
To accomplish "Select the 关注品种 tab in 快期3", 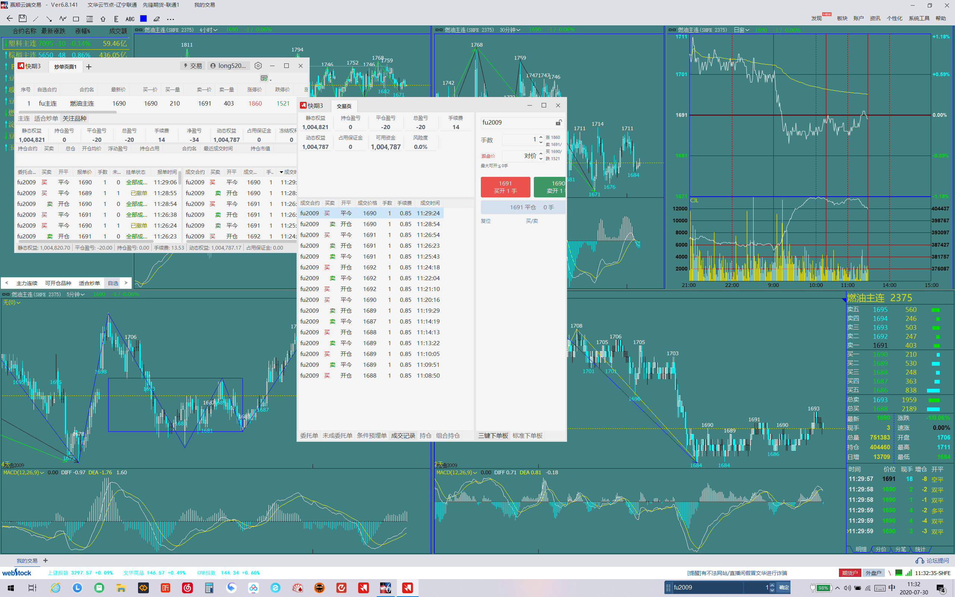I will pos(75,118).
